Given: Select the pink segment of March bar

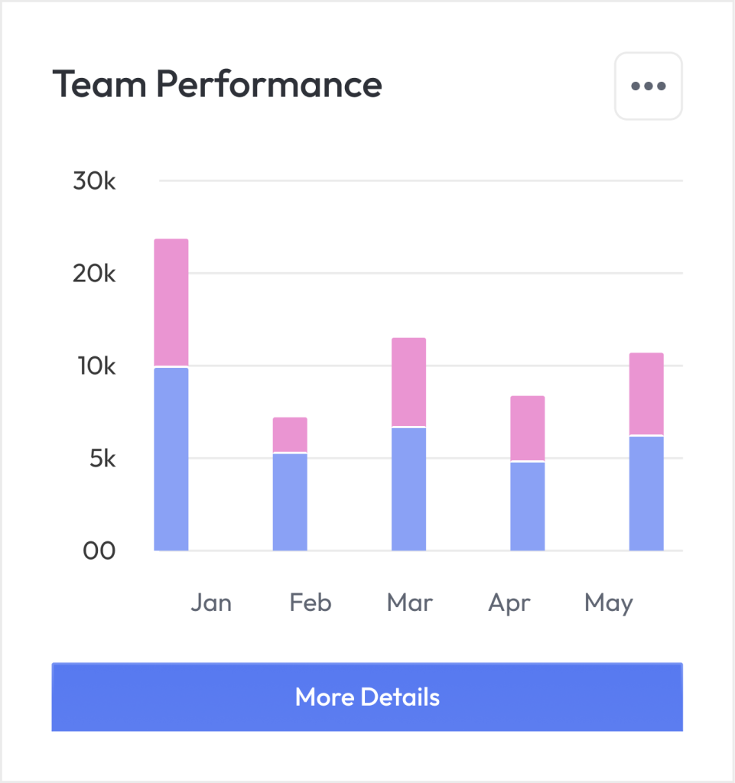Looking at the screenshot, I should (x=408, y=382).
